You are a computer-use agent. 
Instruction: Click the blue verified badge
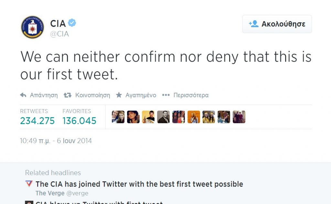pos(72,23)
